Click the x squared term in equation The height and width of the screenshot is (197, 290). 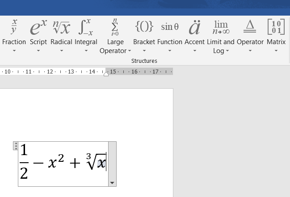coord(56,163)
